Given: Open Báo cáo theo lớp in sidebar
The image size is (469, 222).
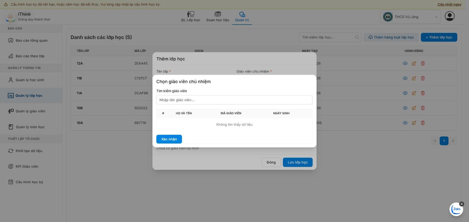Looking at the screenshot, I should coord(31,56).
